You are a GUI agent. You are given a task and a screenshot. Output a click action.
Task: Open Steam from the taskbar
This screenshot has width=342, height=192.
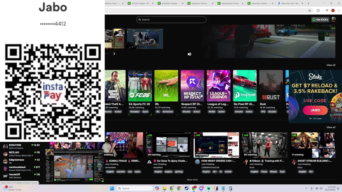[x=186, y=189]
